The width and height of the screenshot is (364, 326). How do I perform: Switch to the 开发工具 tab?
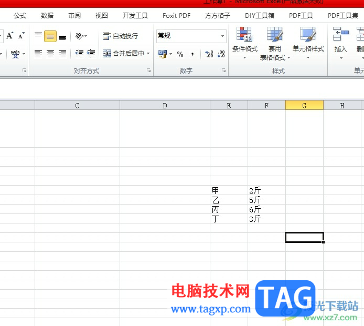point(135,16)
